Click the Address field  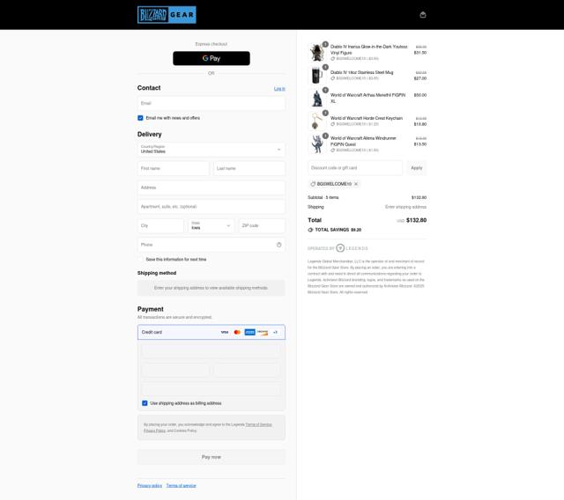(211, 187)
